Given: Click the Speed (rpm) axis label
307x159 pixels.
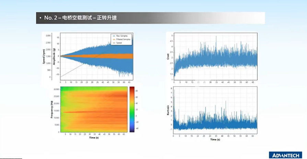Looking at the screenshot, I should coord(44,56).
